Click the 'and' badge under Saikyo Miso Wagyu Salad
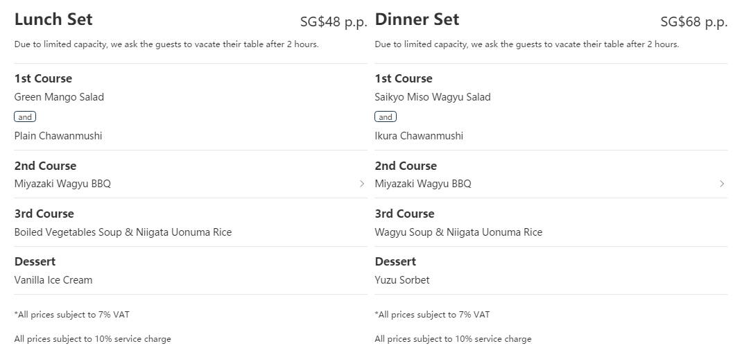The height and width of the screenshot is (355, 742). click(x=386, y=116)
